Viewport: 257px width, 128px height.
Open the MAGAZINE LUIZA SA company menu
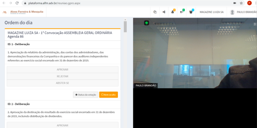[211, 12]
